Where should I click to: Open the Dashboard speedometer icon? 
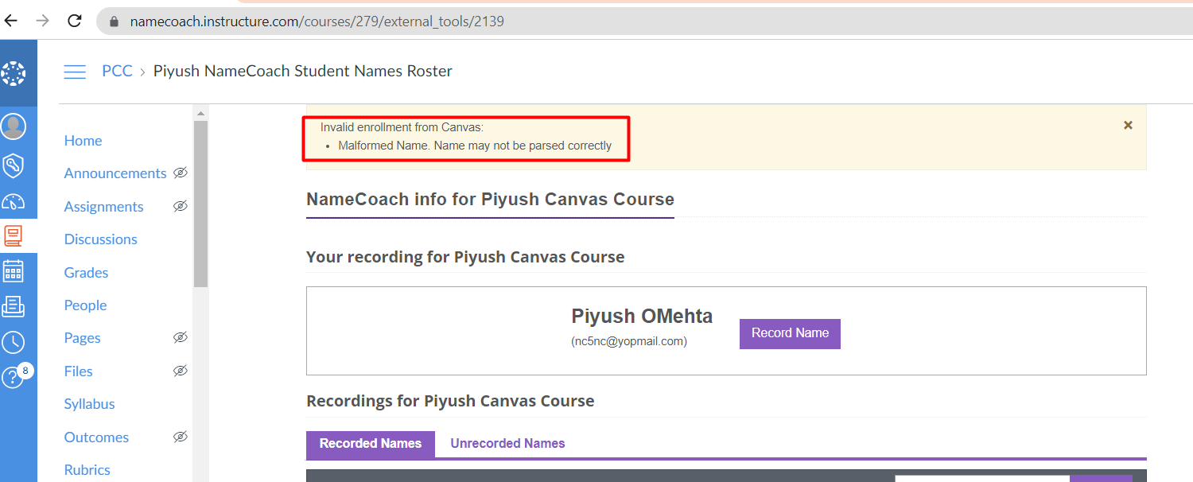[x=14, y=201]
